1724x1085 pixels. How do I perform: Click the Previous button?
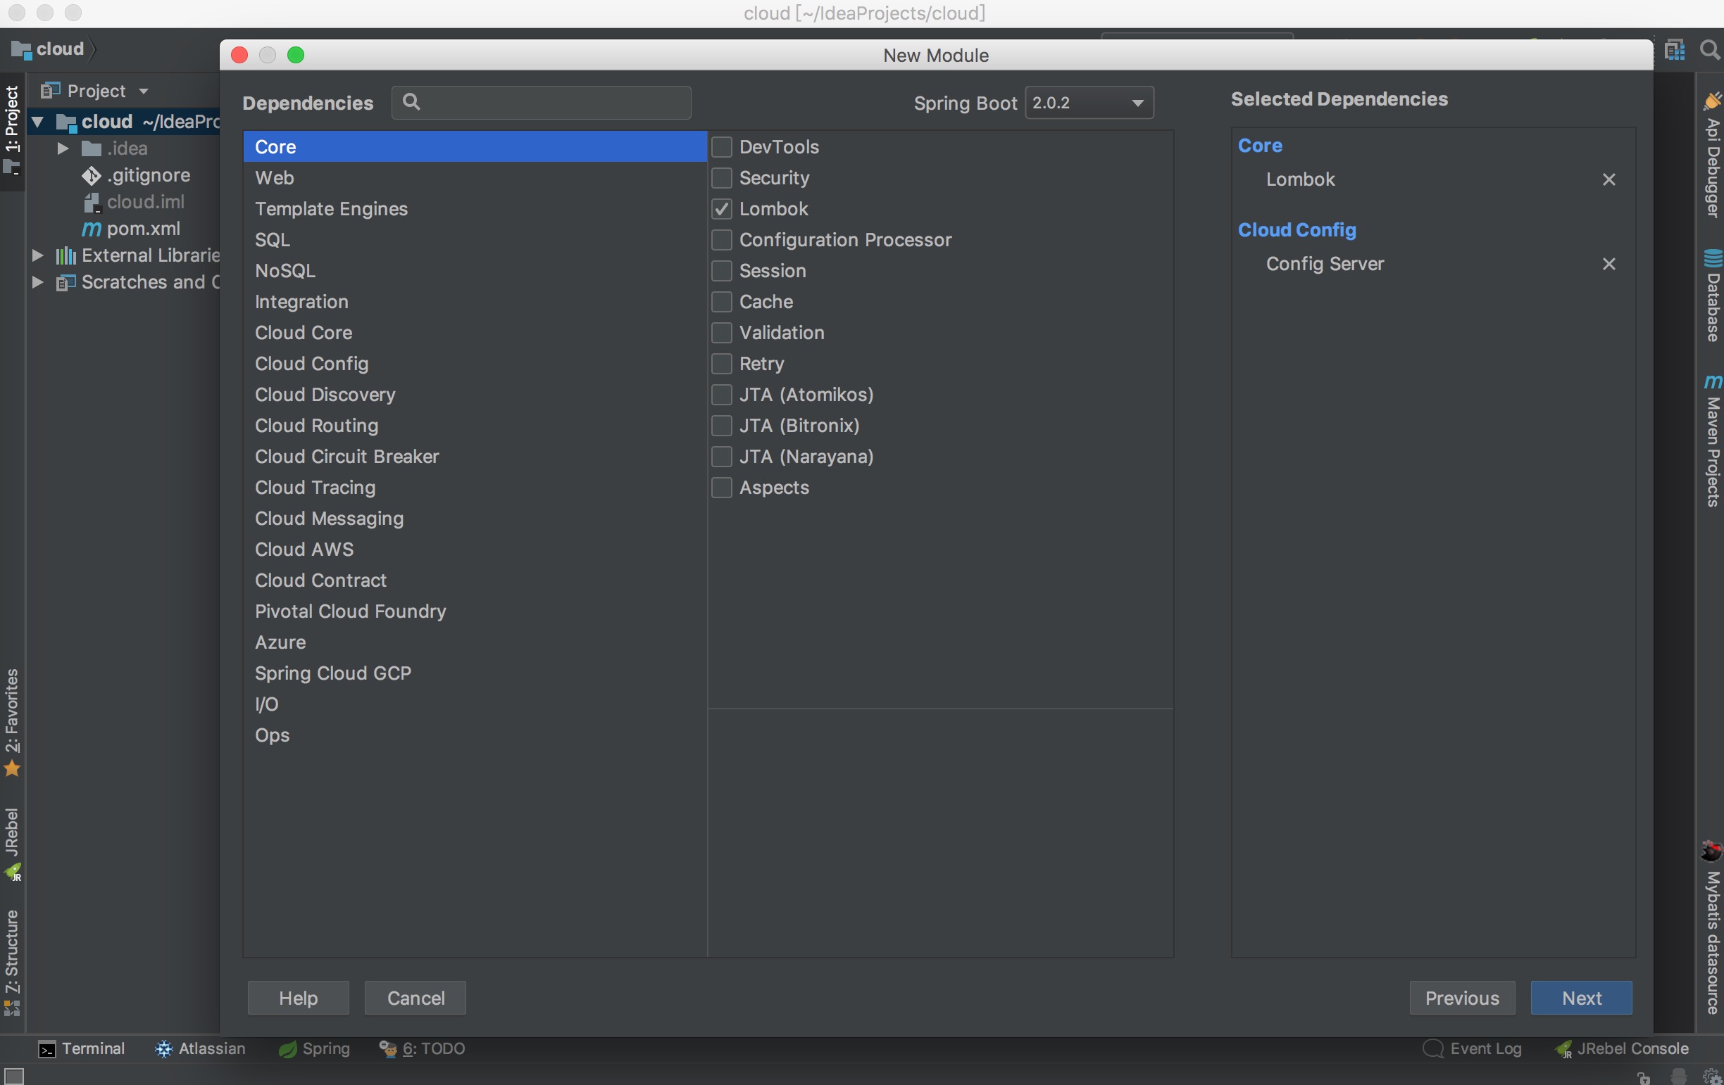[x=1461, y=998]
